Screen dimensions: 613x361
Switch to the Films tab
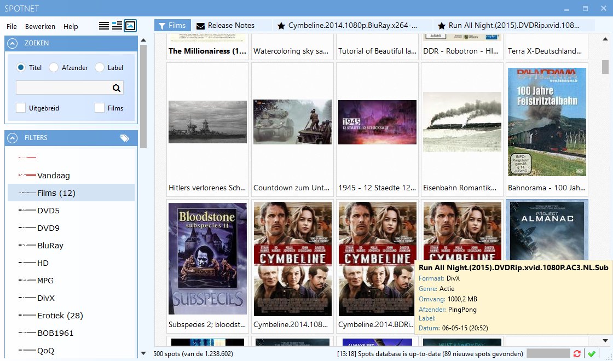click(x=172, y=25)
